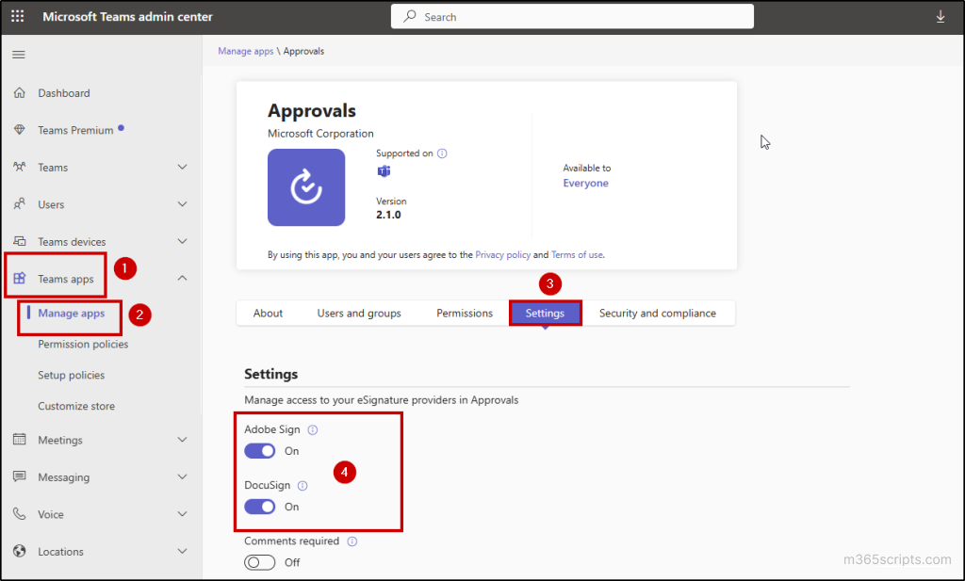Click the Everyone availability link

pos(585,184)
